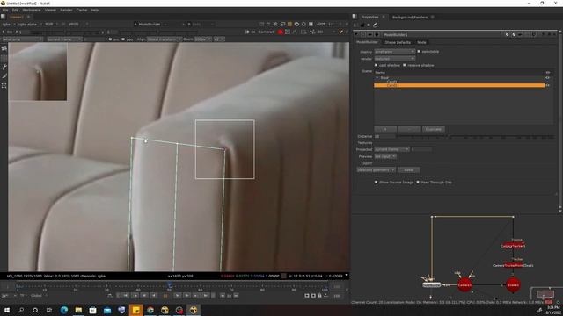Collapse the Root scene tree item
This screenshot has width=563, height=316.
(377, 77)
